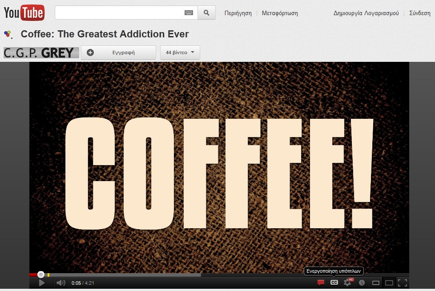435x291 pixels.
Task: Click the Σύνδεση sign-in link
Action: (420, 13)
